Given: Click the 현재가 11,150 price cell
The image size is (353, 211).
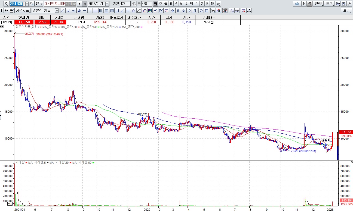Looking at the screenshot, I should 24,22.
